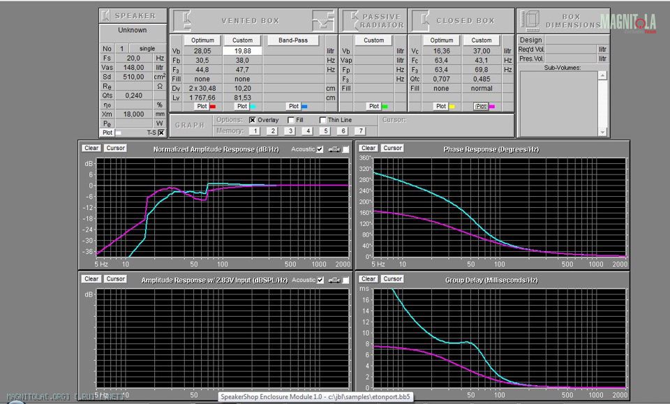Activate Cursor on the Group Delay graph
The width and height of the screenshot is (670, 404).
[393, 279]
